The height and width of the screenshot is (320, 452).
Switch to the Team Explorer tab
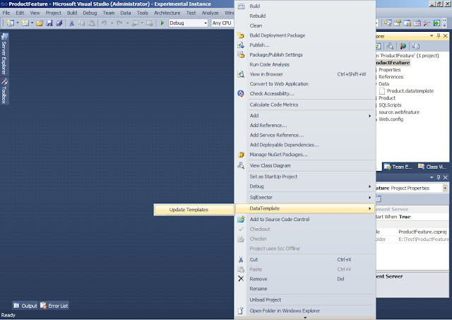point(398,167)
